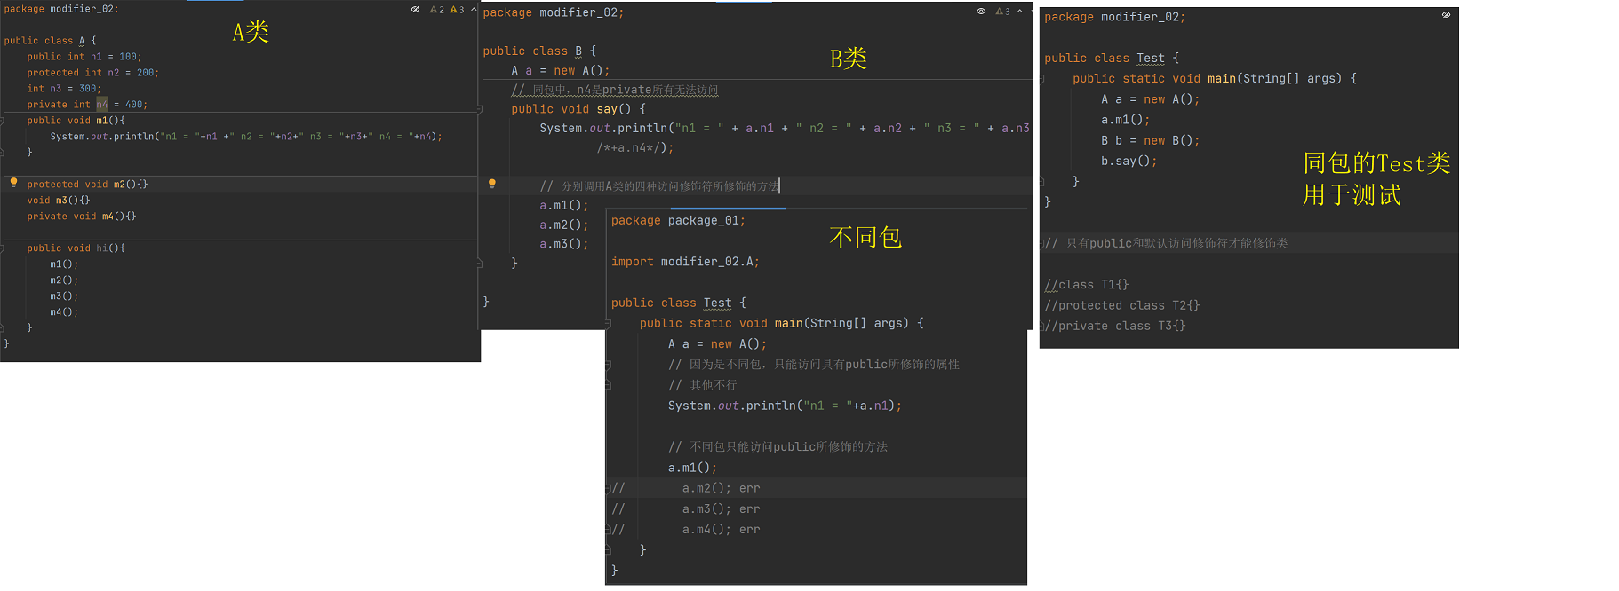The width and height of the screenshot is (1619, 591).
Task: Click class name Test in package_01 editor
Action: click(x=717, y=303)
